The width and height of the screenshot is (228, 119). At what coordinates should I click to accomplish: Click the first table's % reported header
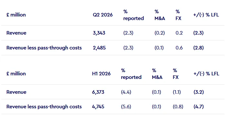coord(134,15)
